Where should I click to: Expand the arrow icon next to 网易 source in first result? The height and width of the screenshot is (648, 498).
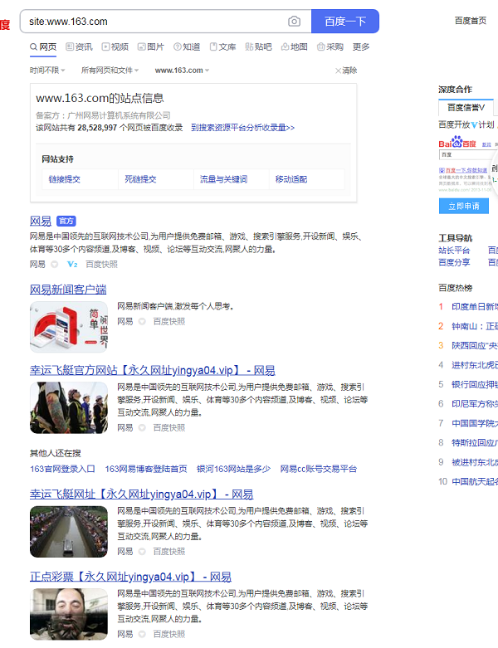point(54,264)
